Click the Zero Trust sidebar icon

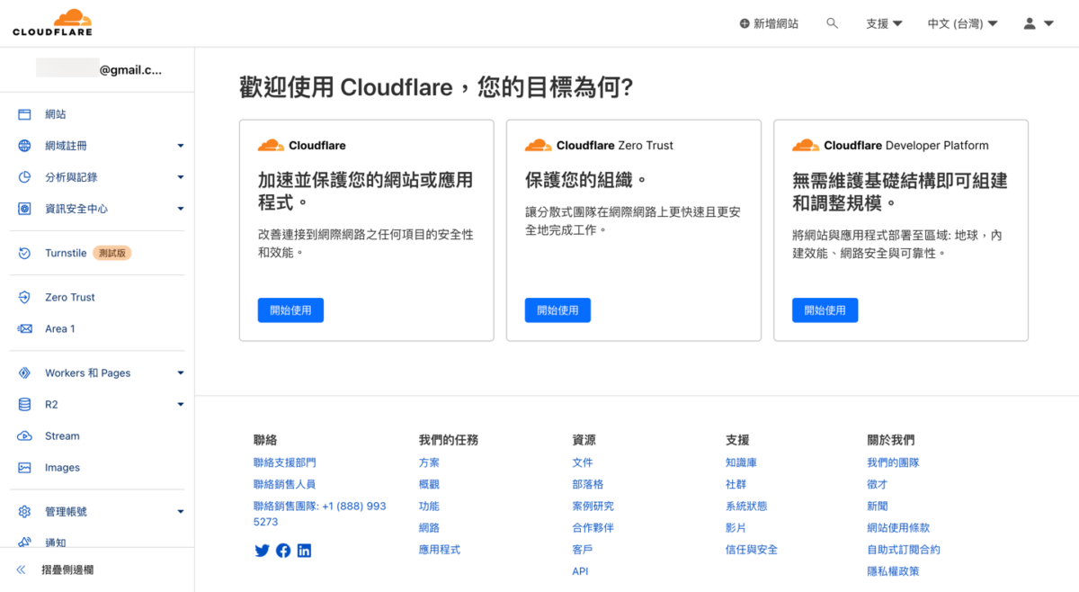click(x=25, y=297)
